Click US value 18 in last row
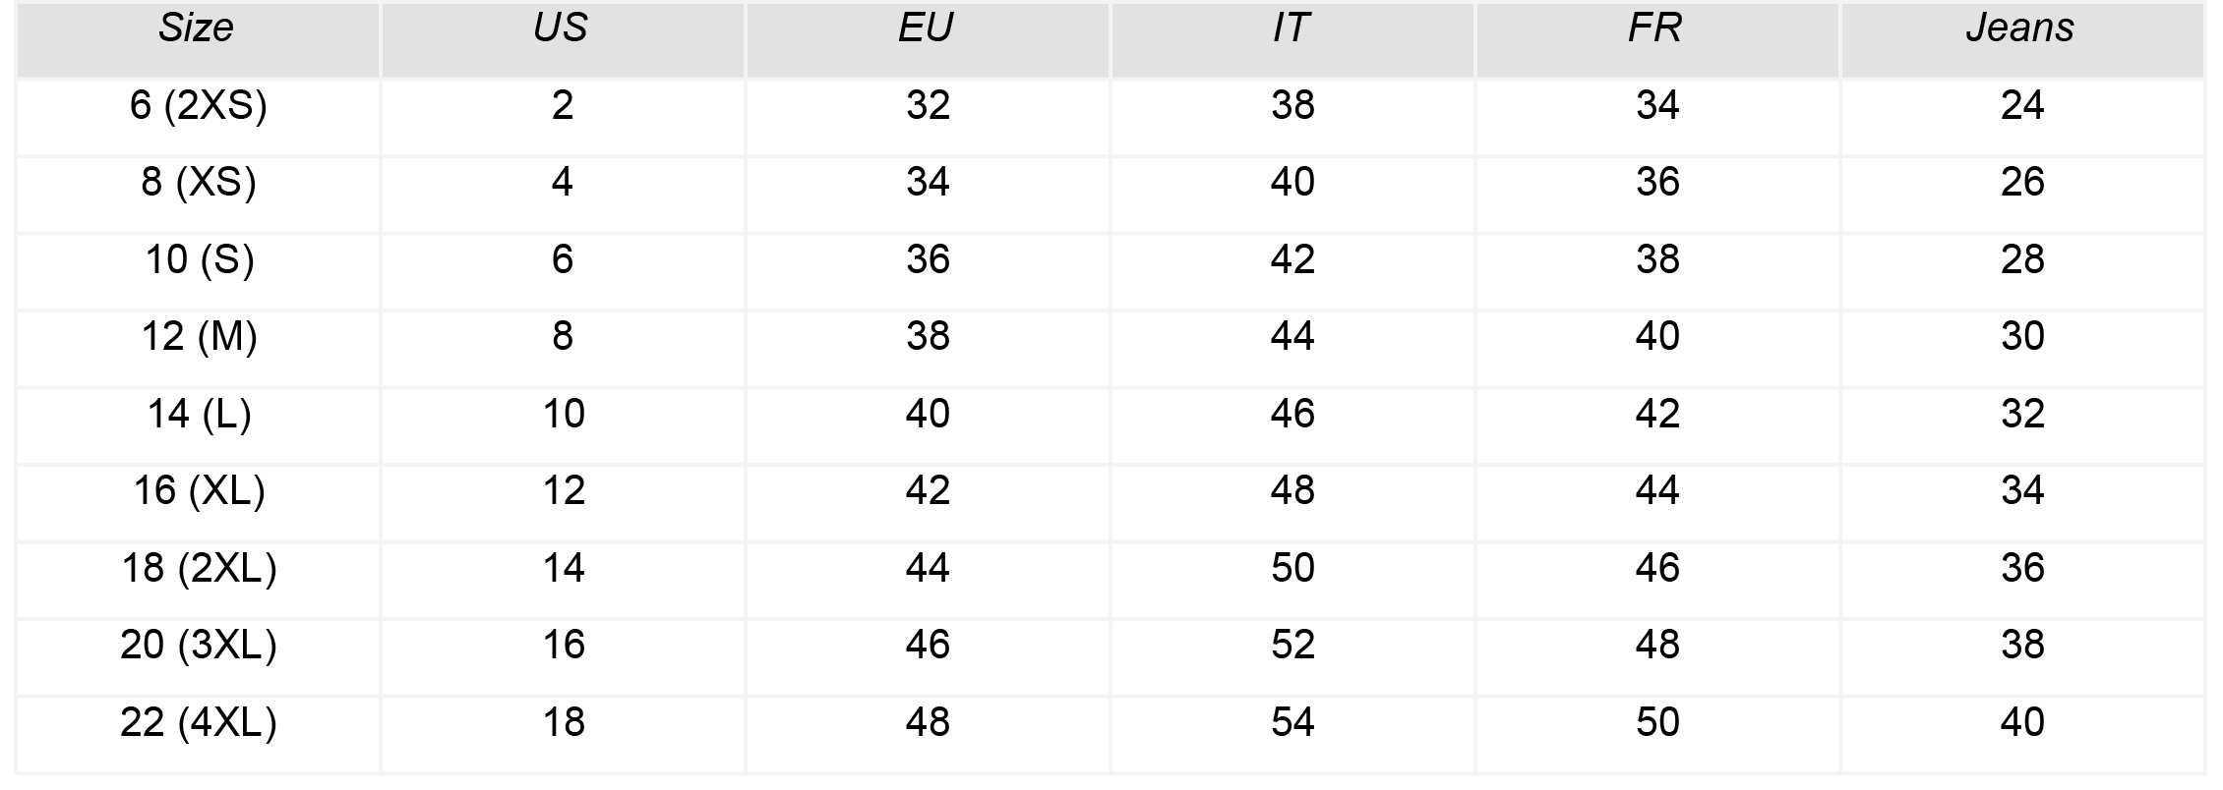The image size is (2223, 790). click(563, 735)
